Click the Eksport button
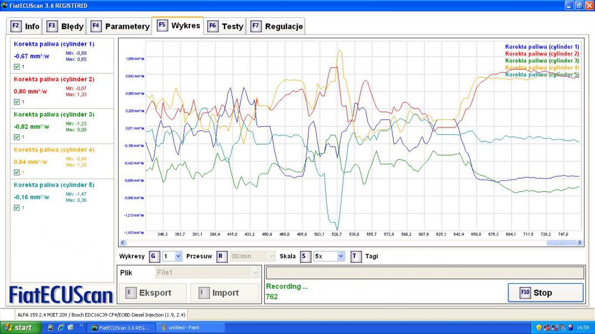 [152, 293]
